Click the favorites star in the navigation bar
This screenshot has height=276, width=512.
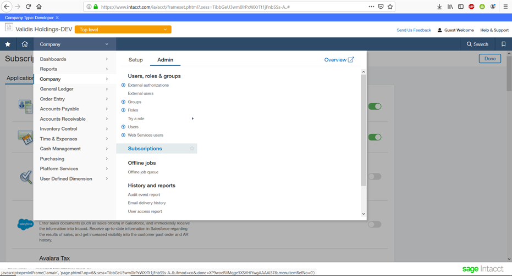coord(8,44)
